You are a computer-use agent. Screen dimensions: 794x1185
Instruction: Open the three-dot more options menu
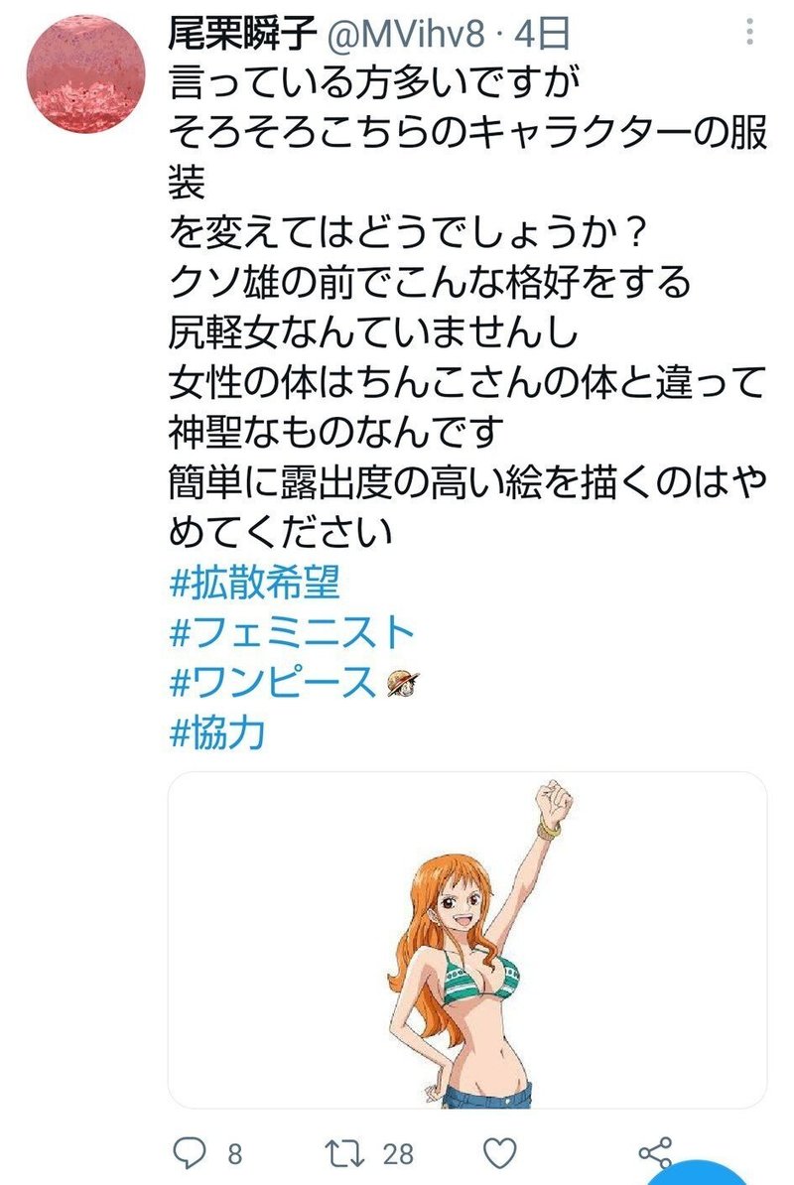749,32
